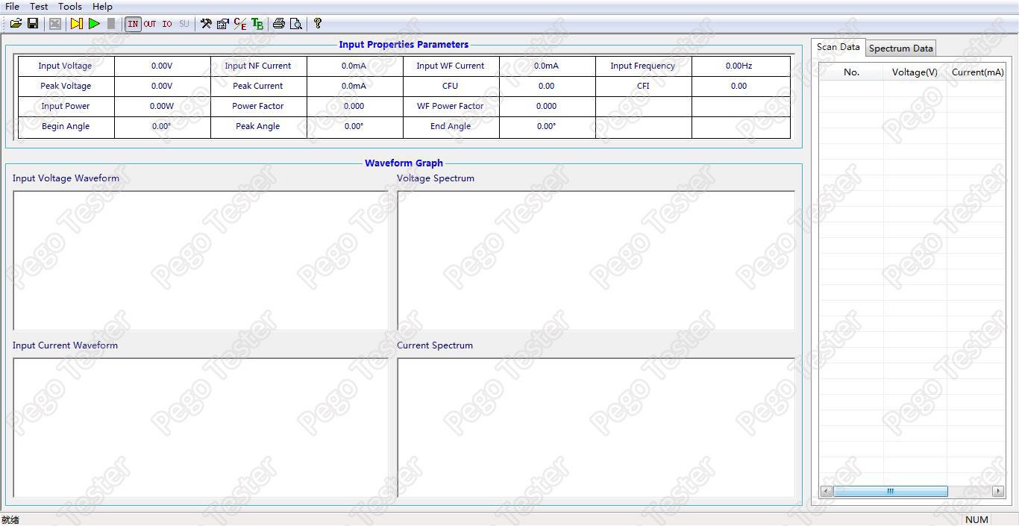
Task: Save data with the floppy disk icon
Action: point(33,24)
